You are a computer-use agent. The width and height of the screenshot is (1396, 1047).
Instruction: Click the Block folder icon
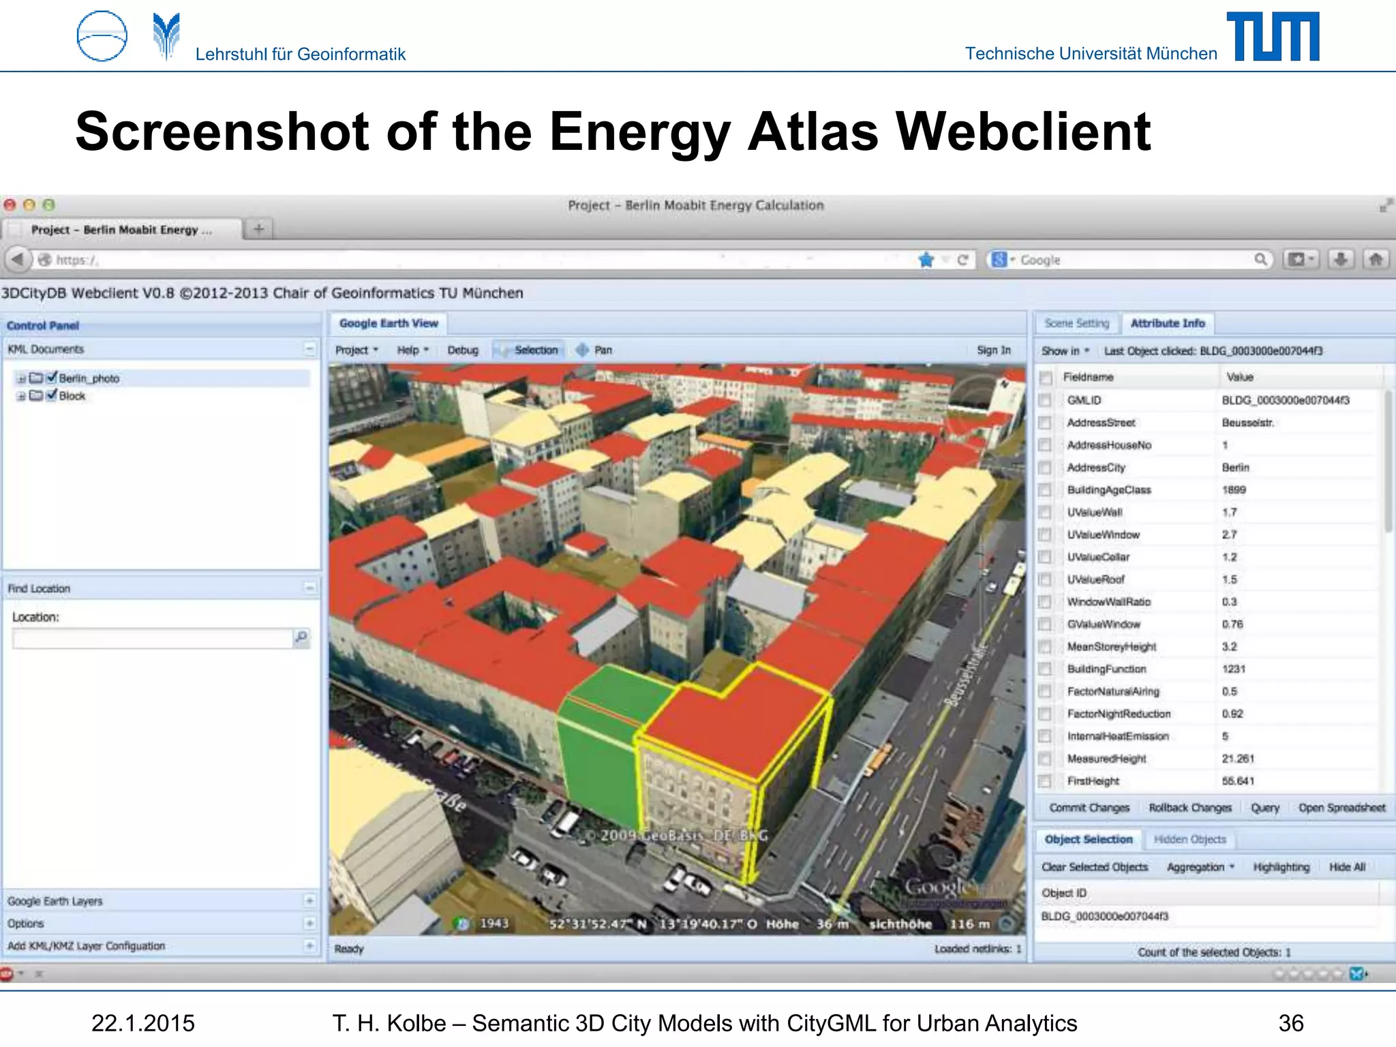tap(36, 395)
